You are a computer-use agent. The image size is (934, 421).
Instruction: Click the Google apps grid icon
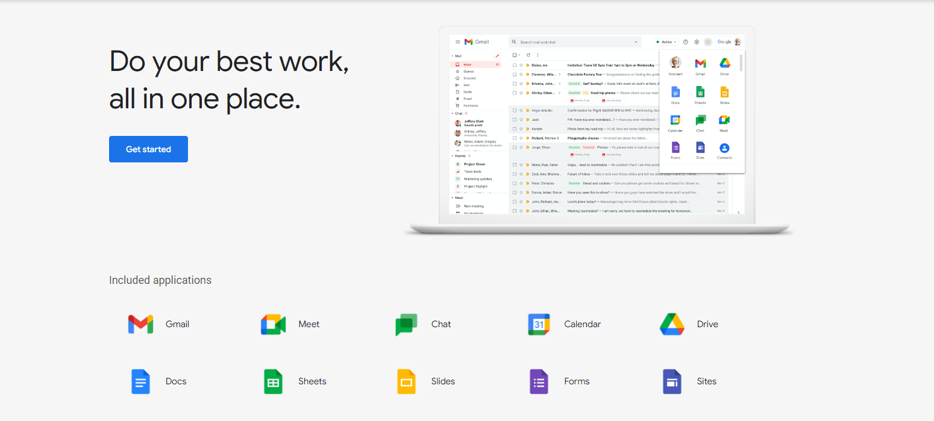point(708,42)
